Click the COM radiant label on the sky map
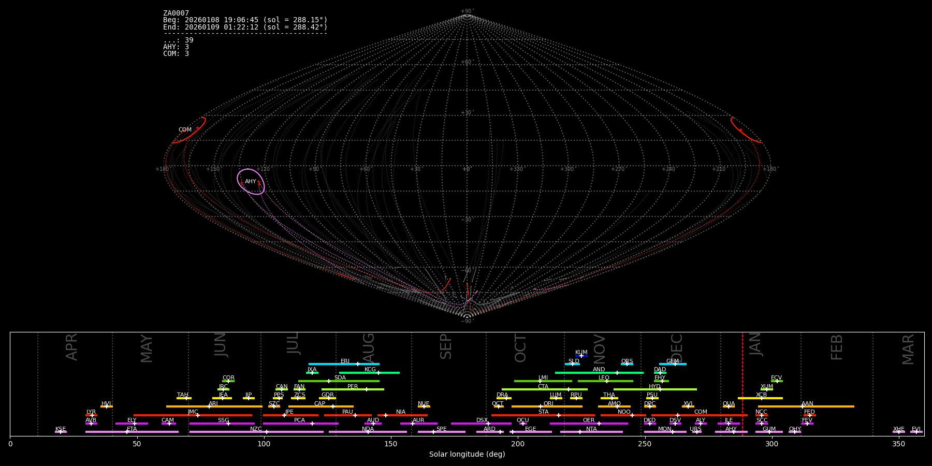Screen dimensions: 932x466 185,130
